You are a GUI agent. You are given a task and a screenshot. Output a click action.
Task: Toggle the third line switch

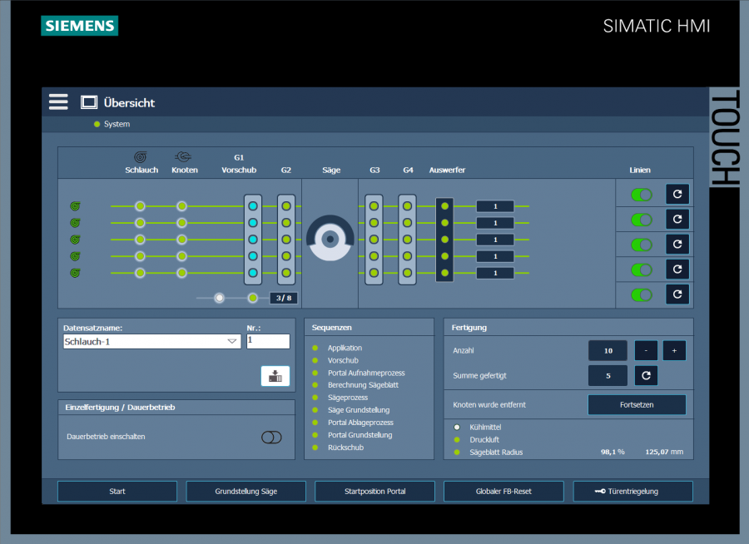642,245
